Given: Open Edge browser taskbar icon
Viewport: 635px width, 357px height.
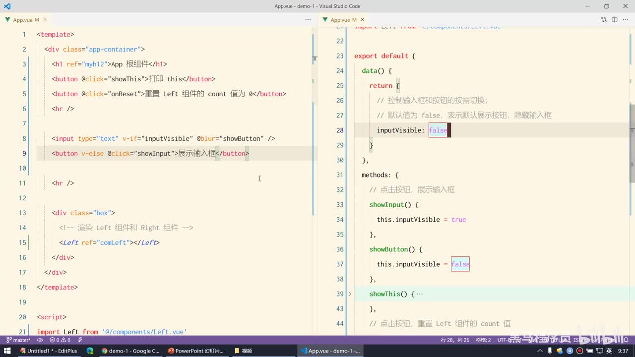Looking at the screenshot, I should coord(90,351).
